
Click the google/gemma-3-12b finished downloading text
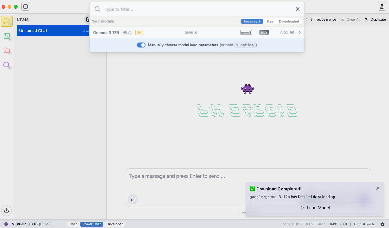pyautogui.click(x=293, y=197)
